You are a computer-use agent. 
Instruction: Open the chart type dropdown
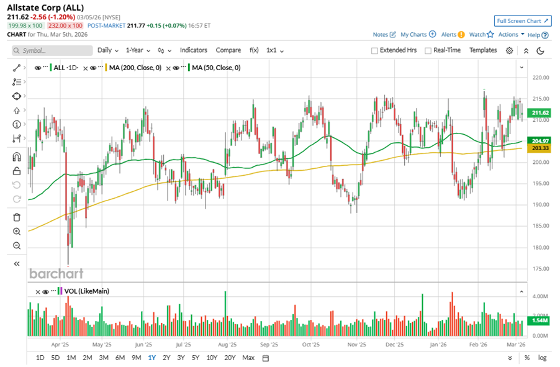165,51
